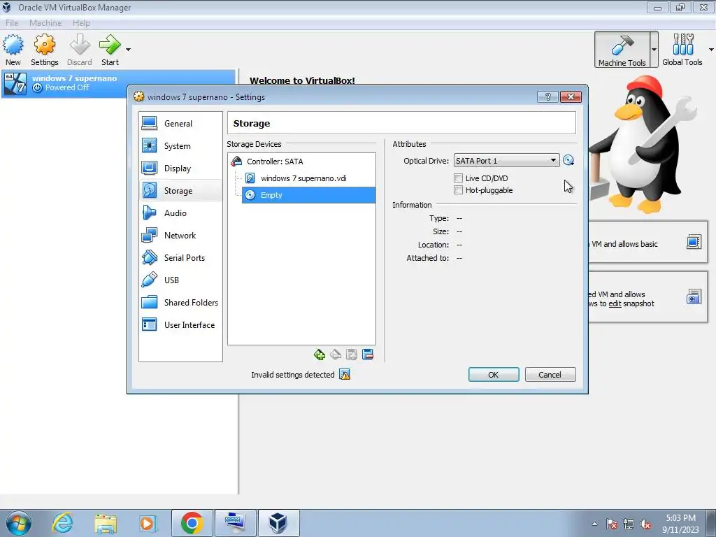Click Cancel in the Settings dialog
Image resolution: width=716 pixels, height=537 pixels.
click(x=550, y=375)
